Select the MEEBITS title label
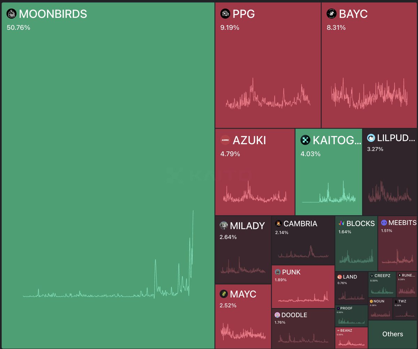The width and height of the screenshot is (418, 349). click(x=402, y=223)
